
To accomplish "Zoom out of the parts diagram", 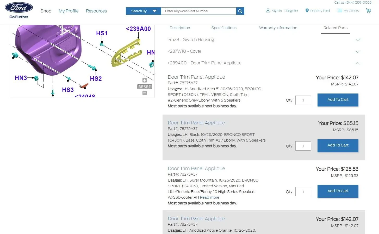I will coord(145,93).
